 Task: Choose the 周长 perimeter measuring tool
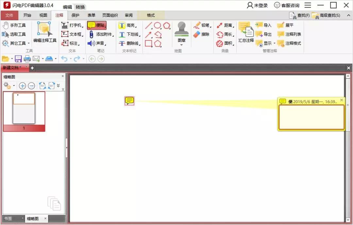pyautogui.click(x=225, y=34)
